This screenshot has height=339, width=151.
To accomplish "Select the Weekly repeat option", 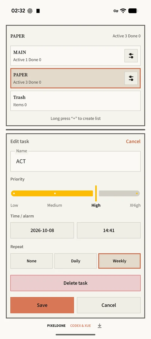I will click(x=119, y=261).
